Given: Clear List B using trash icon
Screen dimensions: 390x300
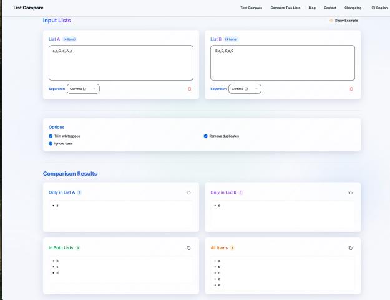Looking at the screenshot, I should pyautogui.click(x=351, y=89).
